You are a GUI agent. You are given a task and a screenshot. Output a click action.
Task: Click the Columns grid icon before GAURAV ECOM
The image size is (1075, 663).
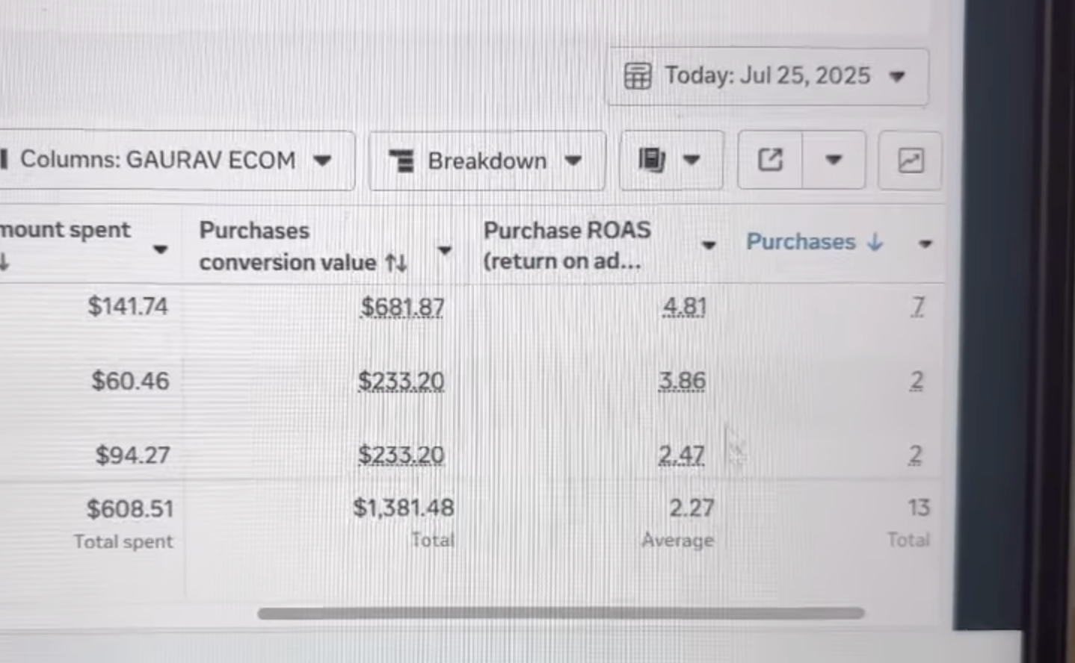click(6, 160)
